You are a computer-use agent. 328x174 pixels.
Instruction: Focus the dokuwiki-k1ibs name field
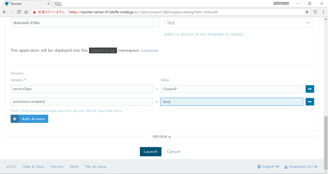pos(85,23)
